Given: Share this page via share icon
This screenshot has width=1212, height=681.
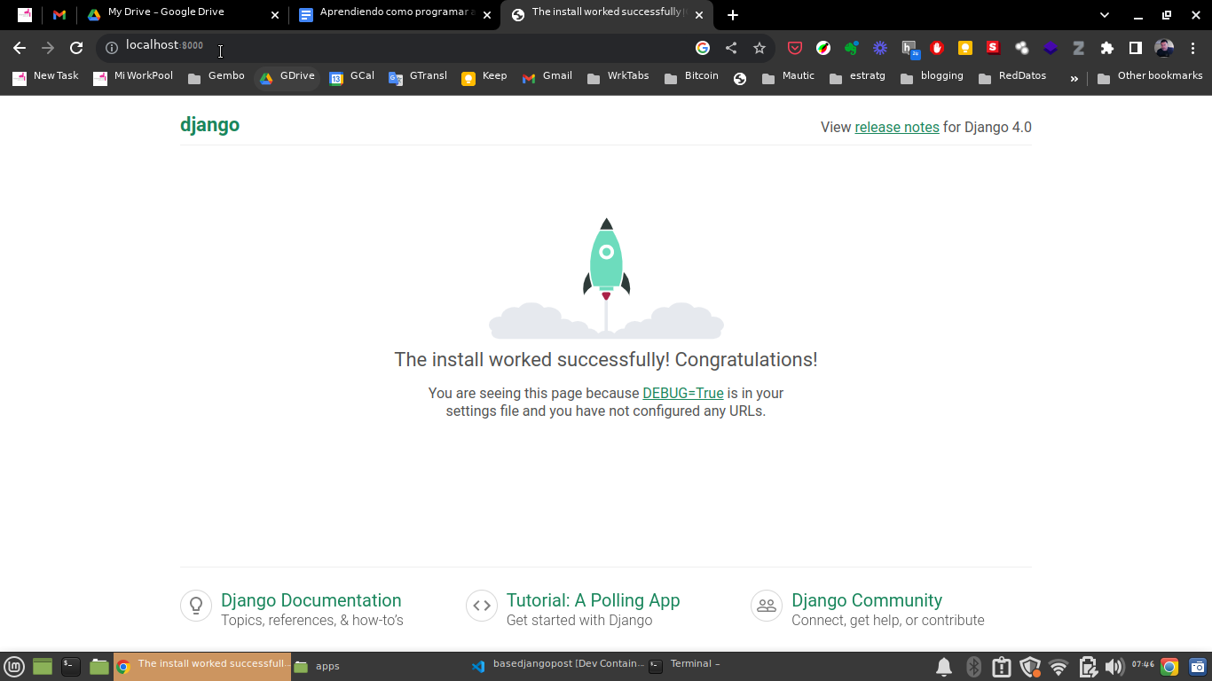Looking at the screenshot, I should (731, 48).
